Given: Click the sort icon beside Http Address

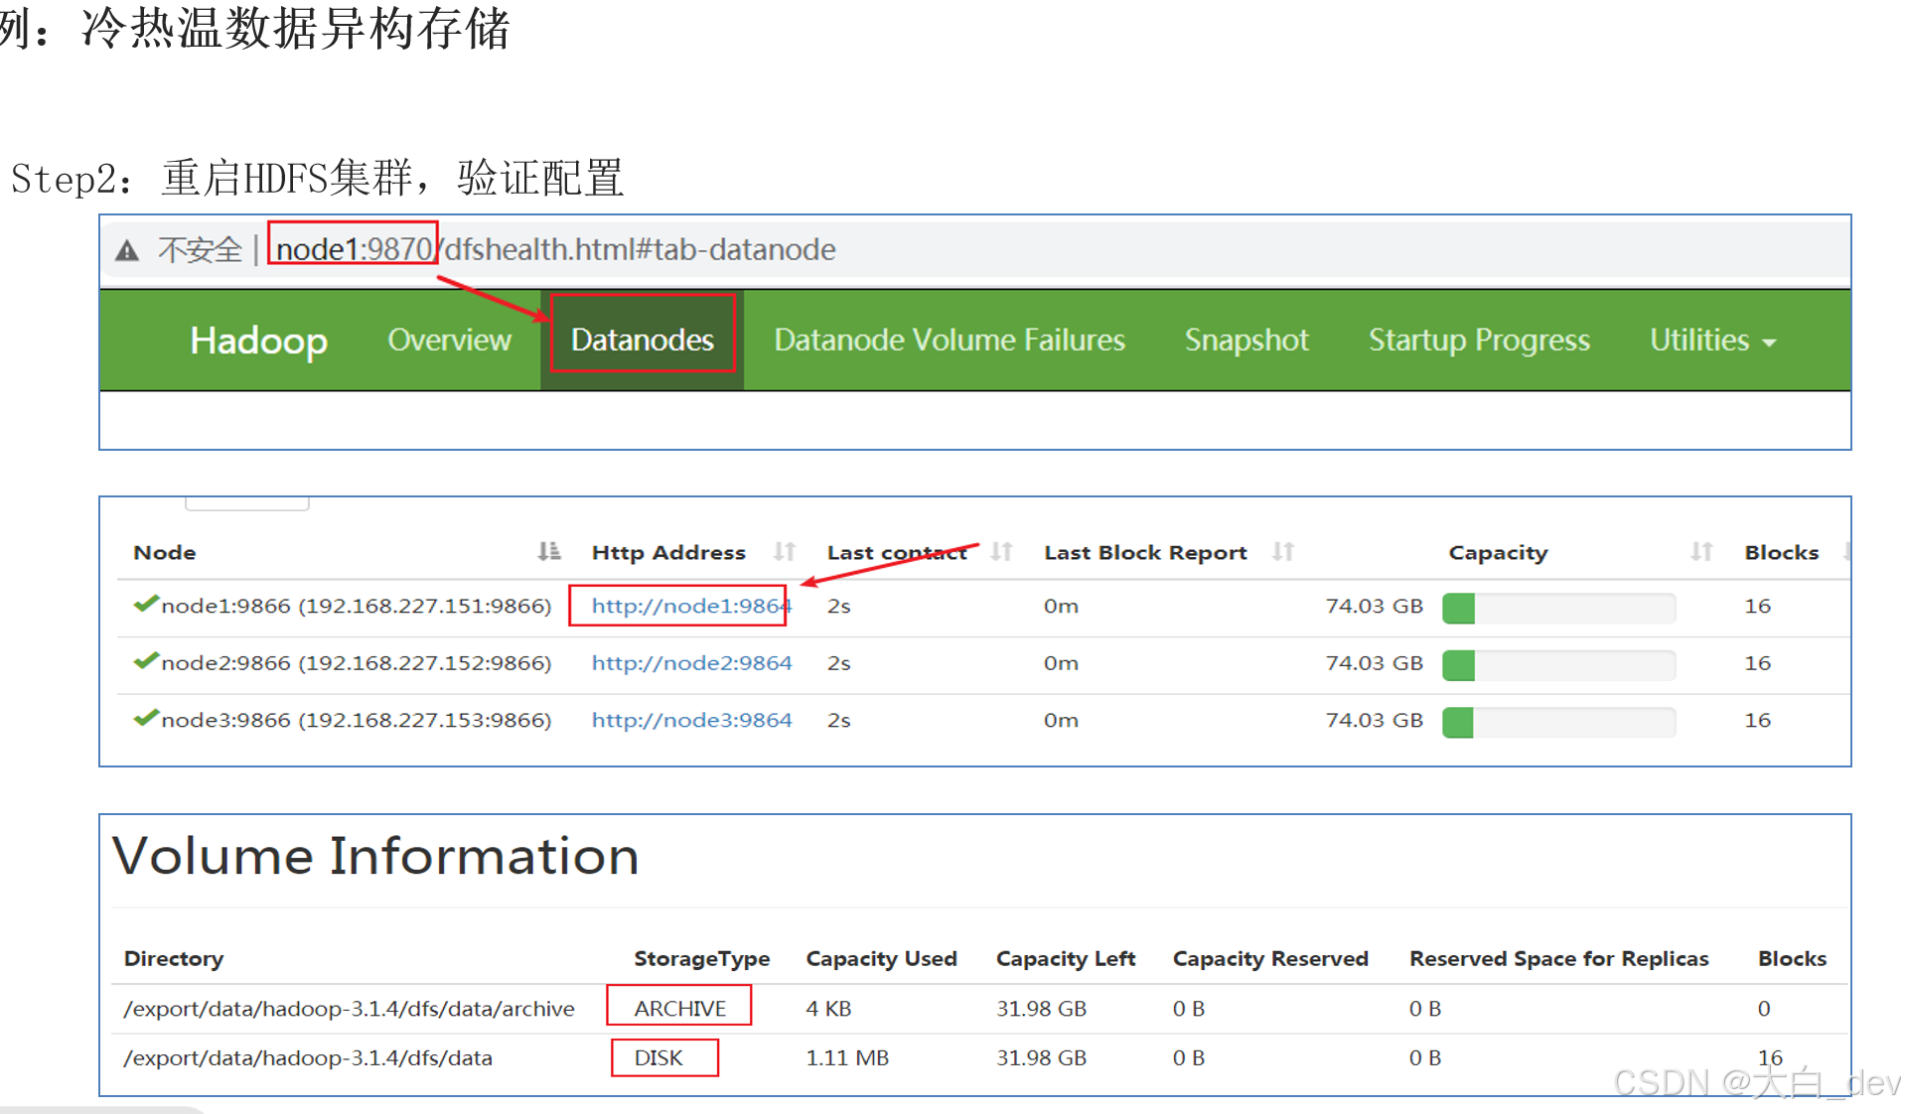Looking at the screenshot, I should click(x=784, y=551).
